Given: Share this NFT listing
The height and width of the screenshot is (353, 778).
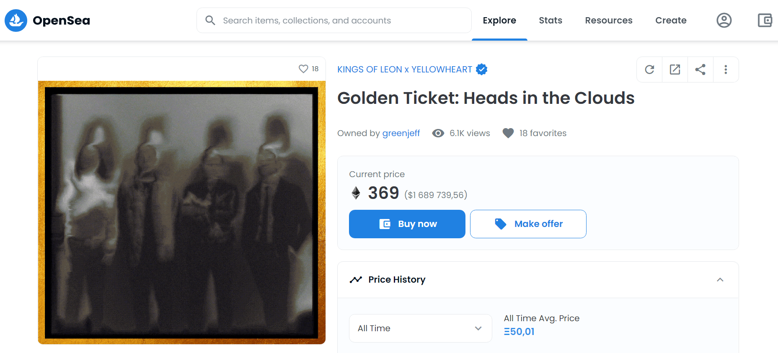Looking at the screenshot, I should click(x=700, y=69).
